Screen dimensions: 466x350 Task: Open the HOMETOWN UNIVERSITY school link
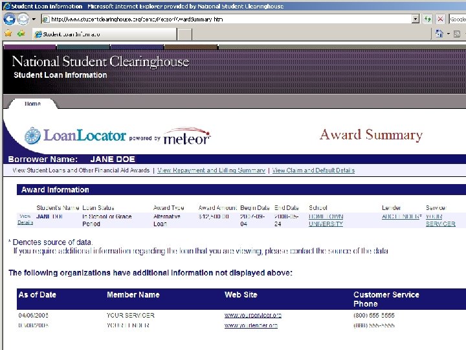pos(326,220)
